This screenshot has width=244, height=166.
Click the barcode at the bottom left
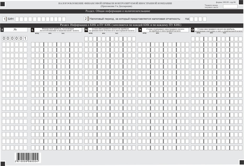26,157
